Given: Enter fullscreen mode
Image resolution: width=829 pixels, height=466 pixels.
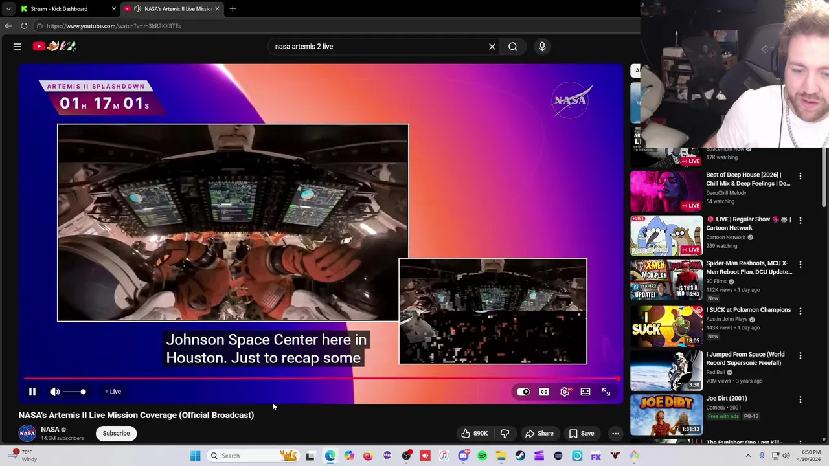Looking at the screenshot, I should point(606,392).
